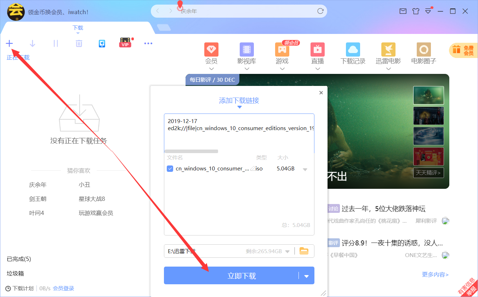Open the blue mobile device icon
This screenshot has height=297, width=478.
click(x=102, y=43)
